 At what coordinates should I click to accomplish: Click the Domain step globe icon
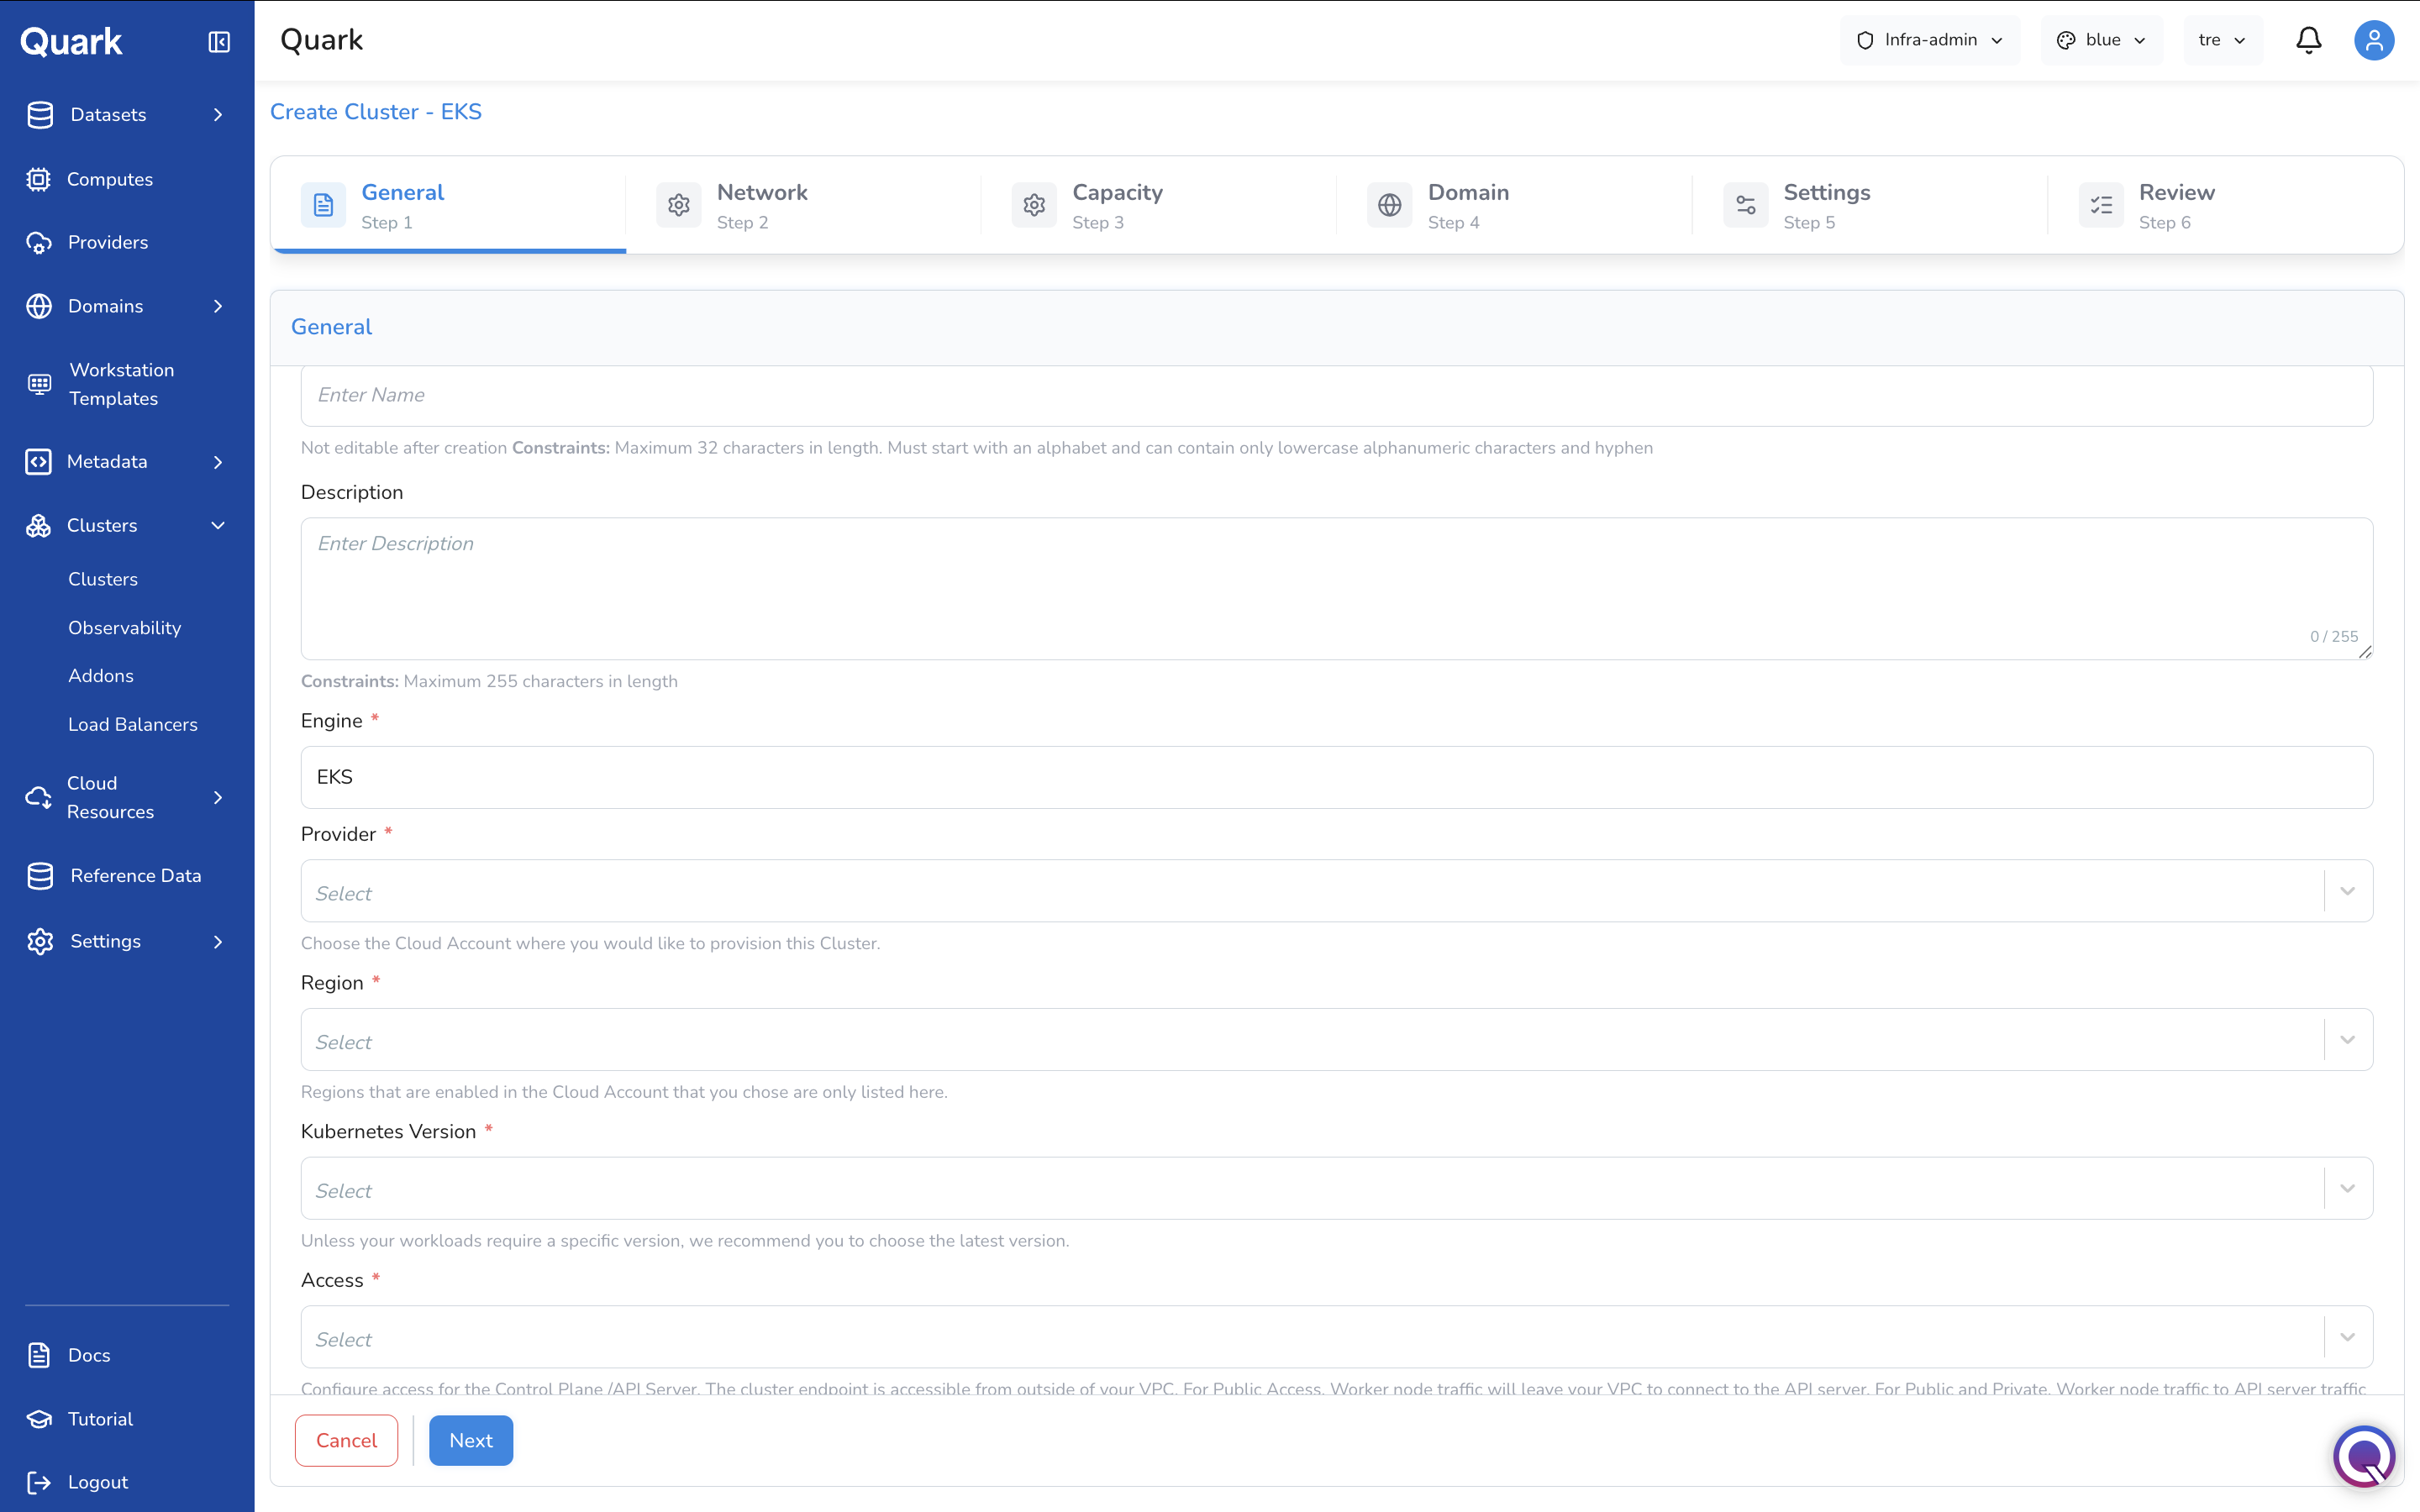pos(1390,205)
